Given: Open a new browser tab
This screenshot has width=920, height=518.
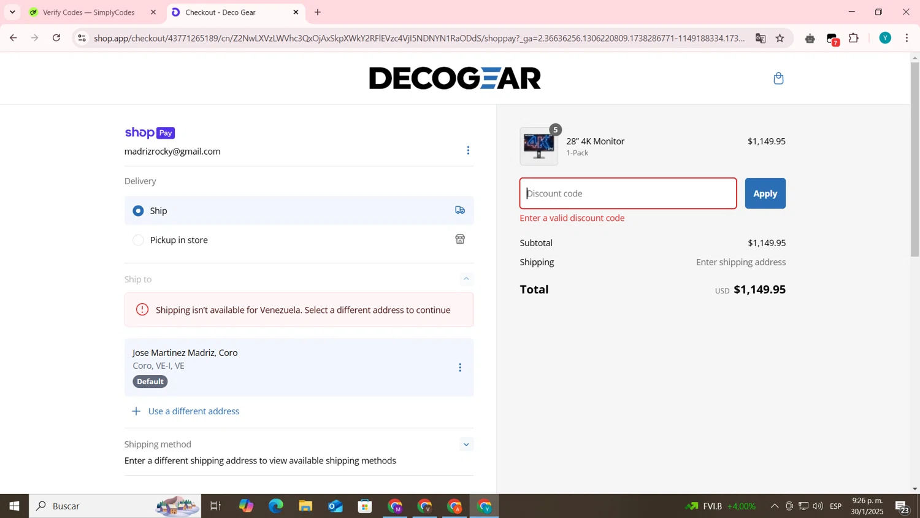Looking at the screenshot, I should click(x=318, y=12).
